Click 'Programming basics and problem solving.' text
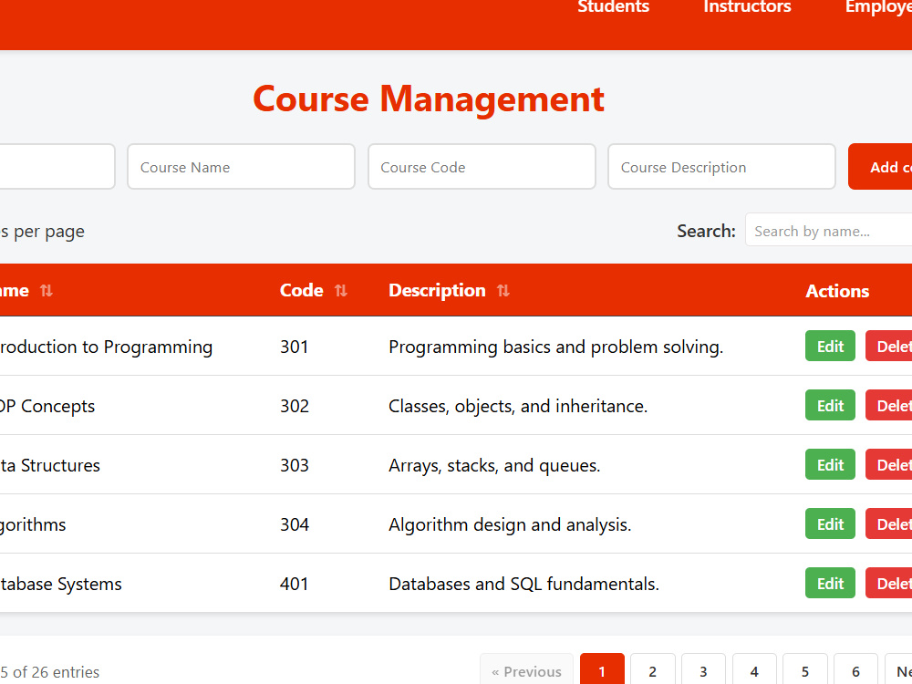Screen dimensions: 912x684 coord(555,347)
